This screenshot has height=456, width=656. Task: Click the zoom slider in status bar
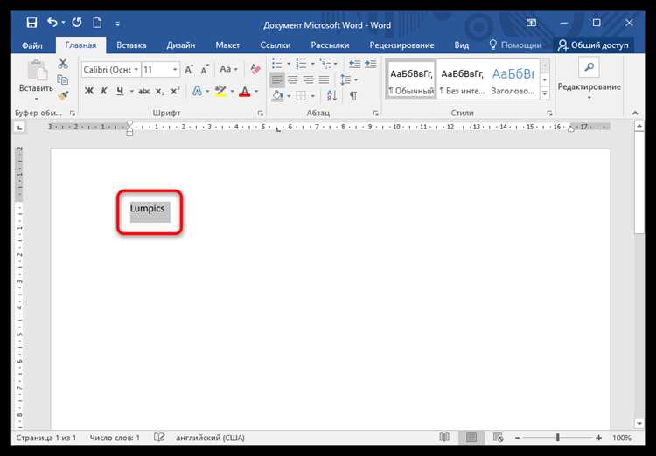(x=558, y=437)
